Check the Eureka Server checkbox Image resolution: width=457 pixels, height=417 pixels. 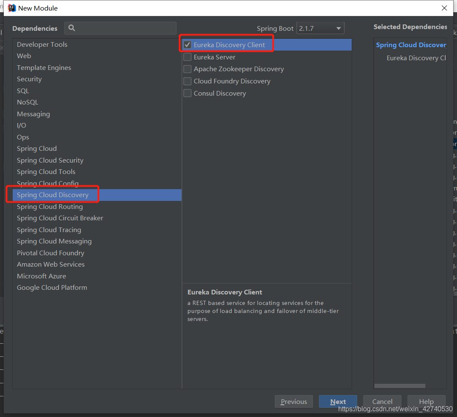(187, 57)
